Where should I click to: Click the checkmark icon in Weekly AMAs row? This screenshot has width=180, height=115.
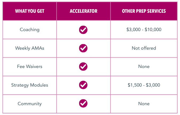pyautogui.click(x=83, y=48)
